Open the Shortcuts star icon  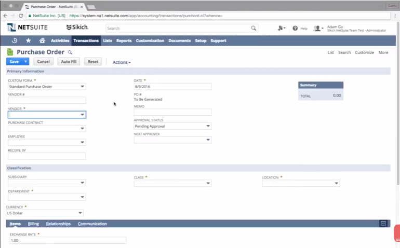click(28, 40)
